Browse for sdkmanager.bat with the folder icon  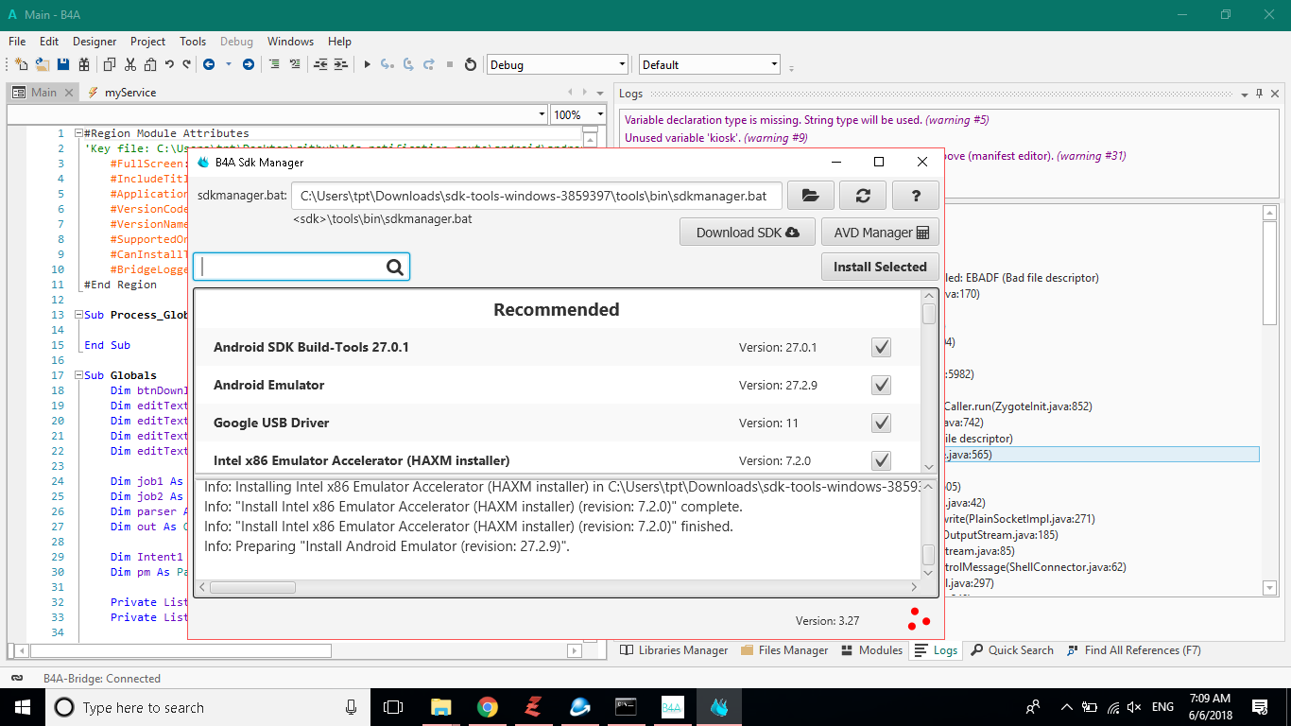(x=810, y=196)
